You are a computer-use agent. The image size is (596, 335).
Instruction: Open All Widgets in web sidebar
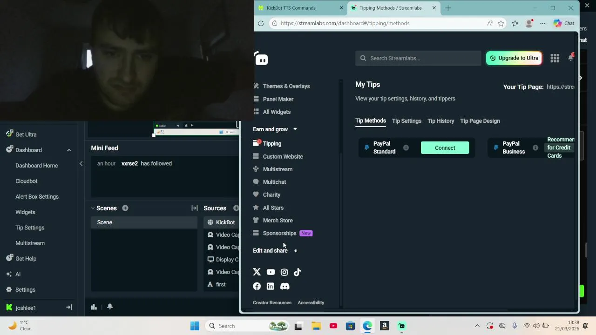pos(277,112)
